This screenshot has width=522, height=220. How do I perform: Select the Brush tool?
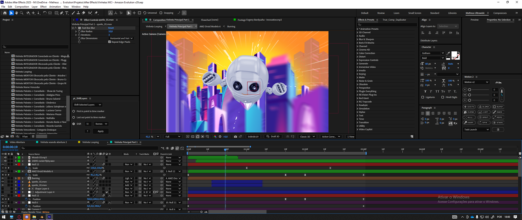tap(73, 13)
